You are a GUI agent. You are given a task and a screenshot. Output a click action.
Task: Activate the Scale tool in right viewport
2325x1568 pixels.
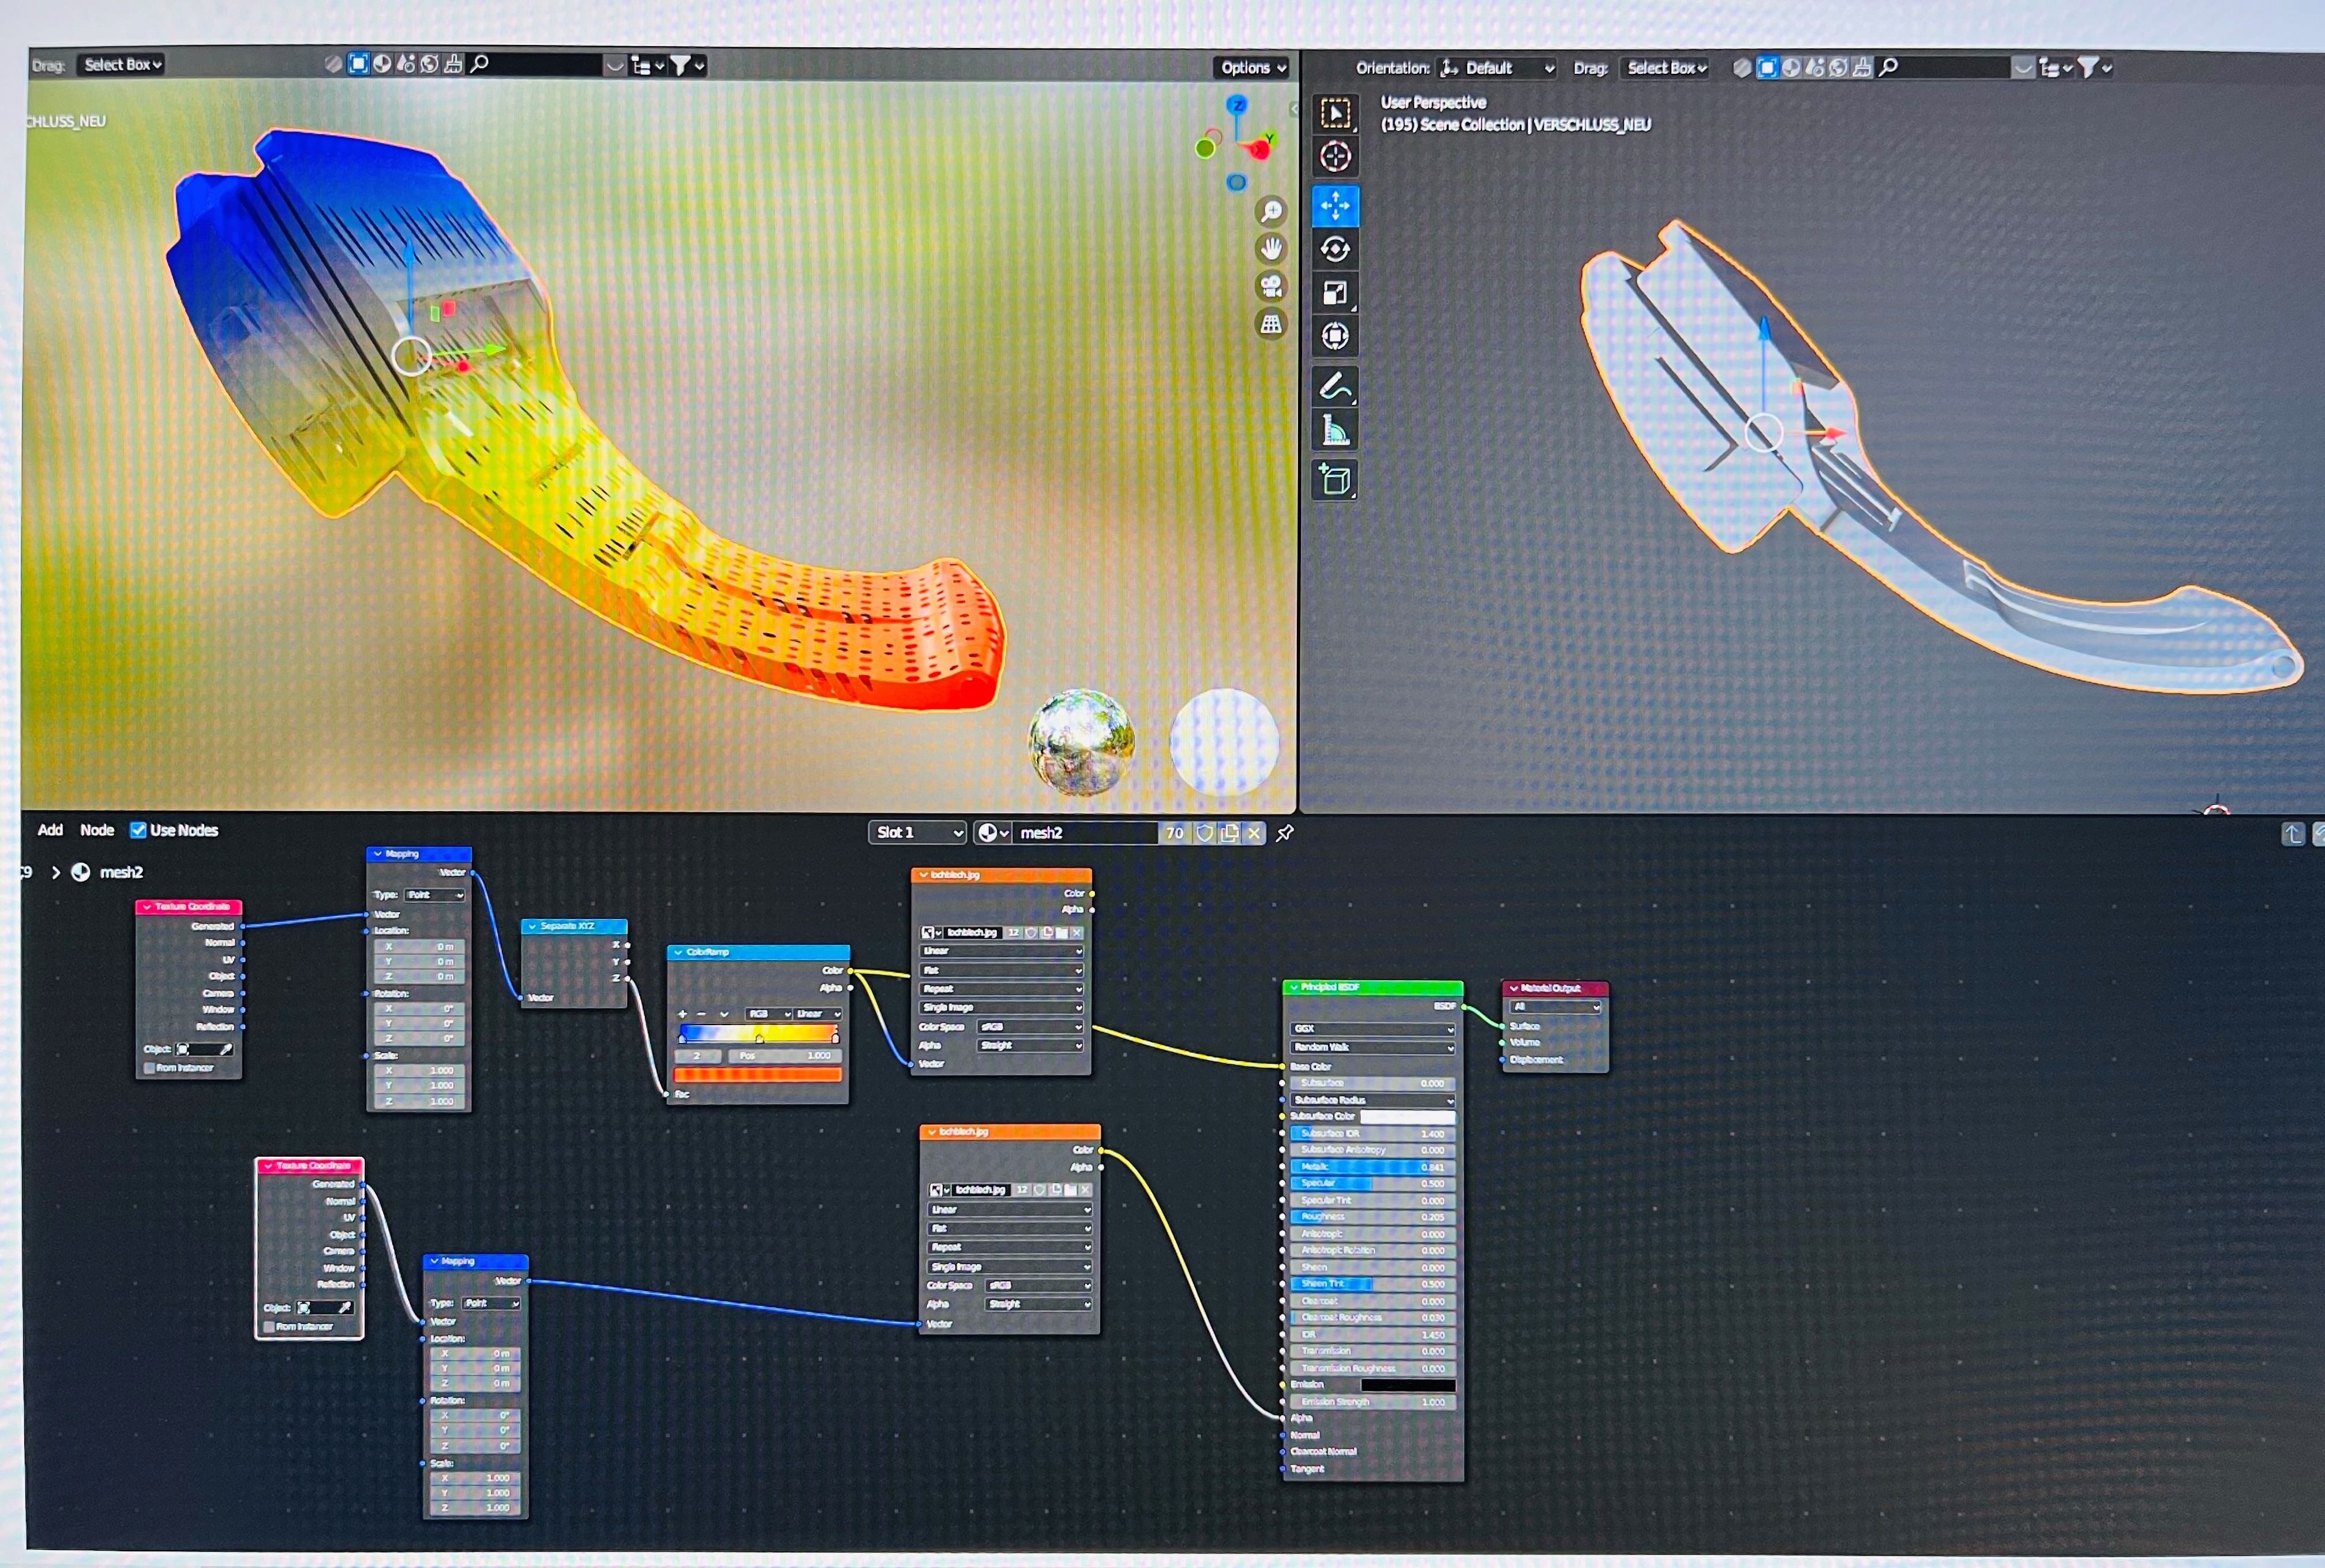click(x=1335, y=292)
